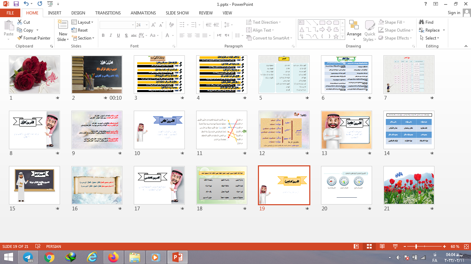Open Telegram from the taskbar
471x264 pixels.
point(28,257)
